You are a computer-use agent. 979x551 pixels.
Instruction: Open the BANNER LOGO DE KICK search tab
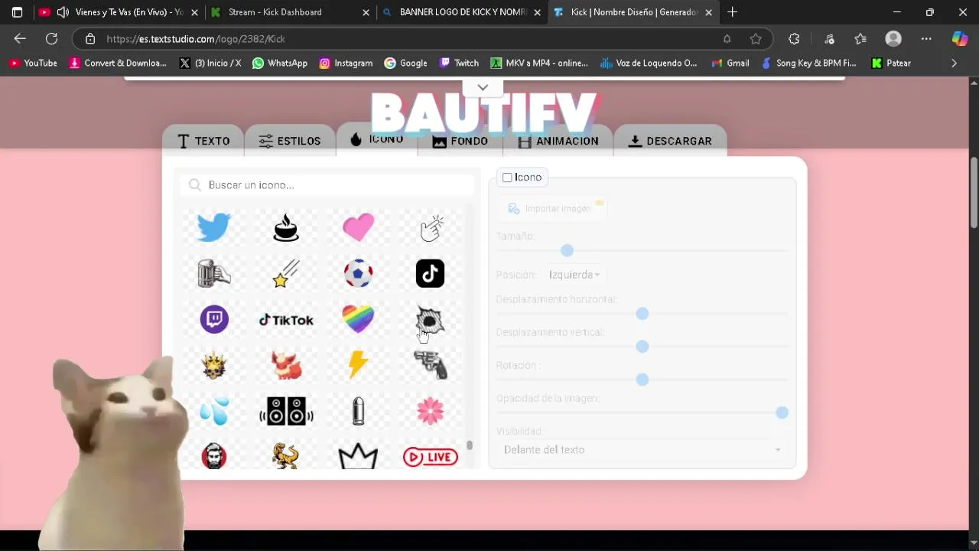(x=461, y=12)
